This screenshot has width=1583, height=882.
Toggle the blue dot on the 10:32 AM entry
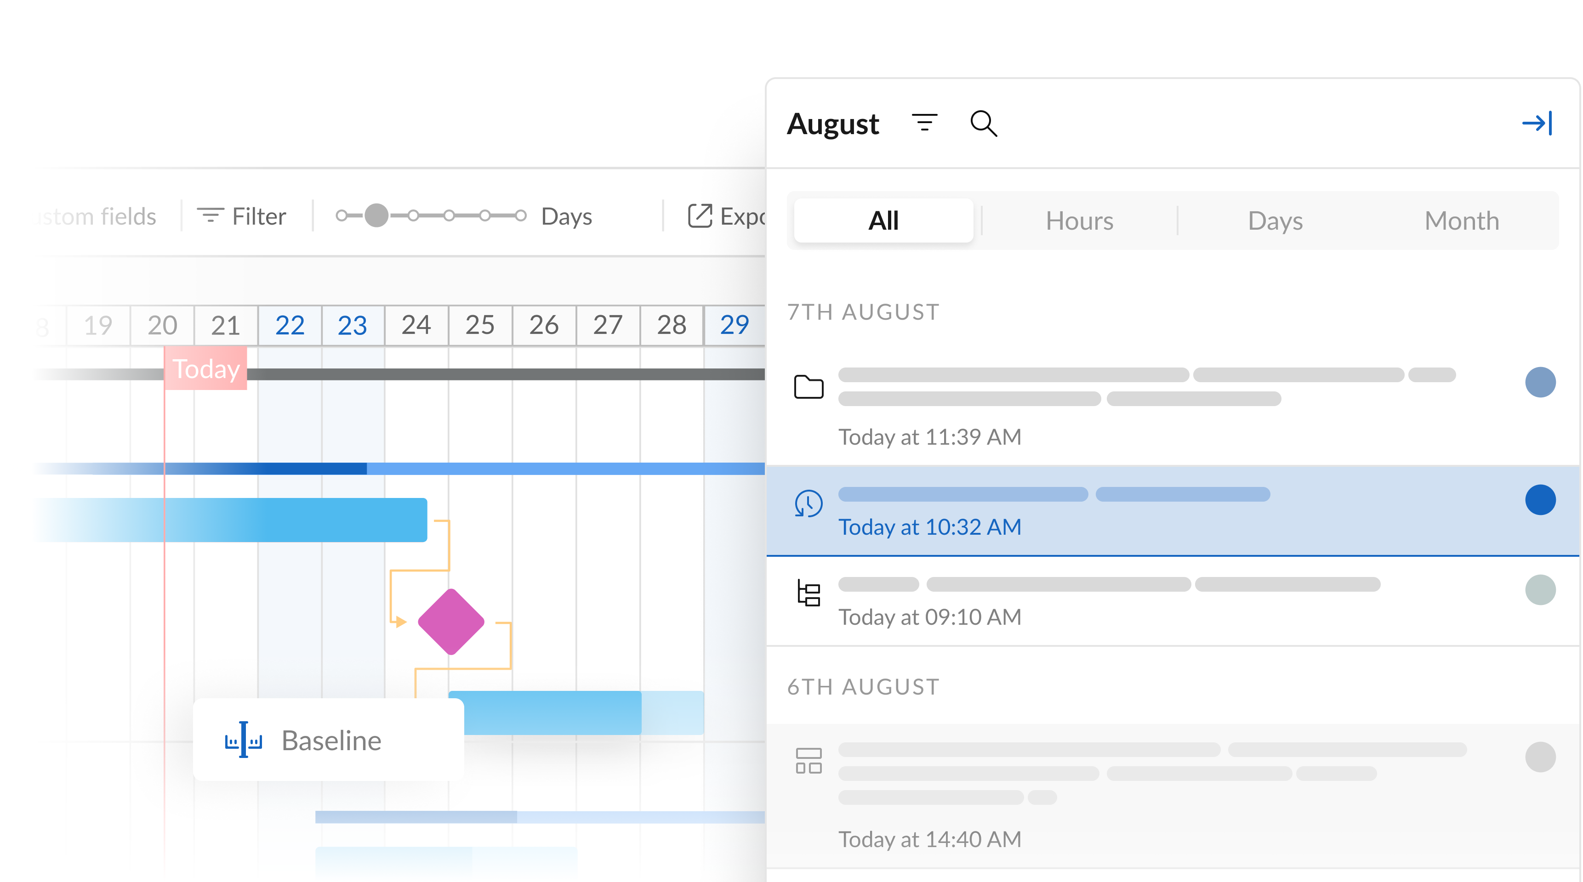pos(1540,500)
